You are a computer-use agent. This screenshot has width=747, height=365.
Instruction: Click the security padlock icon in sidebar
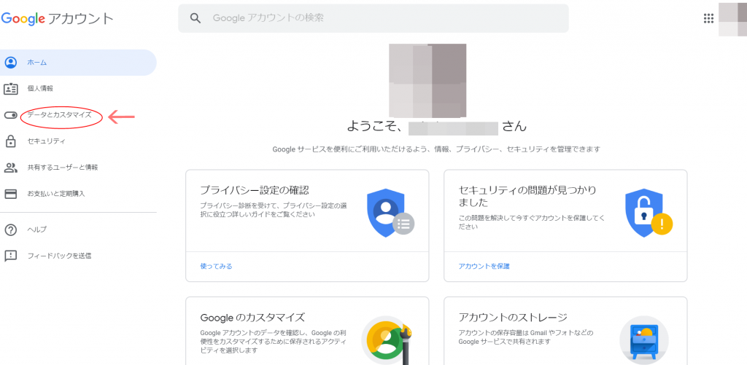coord(10,141)
